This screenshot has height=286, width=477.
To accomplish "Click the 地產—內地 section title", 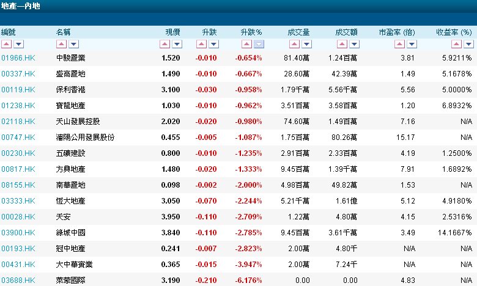I will pyautogui.click(x=20, y=6).
